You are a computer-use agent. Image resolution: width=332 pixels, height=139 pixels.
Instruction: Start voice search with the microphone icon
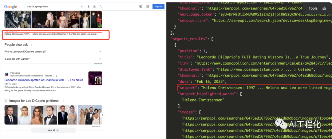click(89, 6)
